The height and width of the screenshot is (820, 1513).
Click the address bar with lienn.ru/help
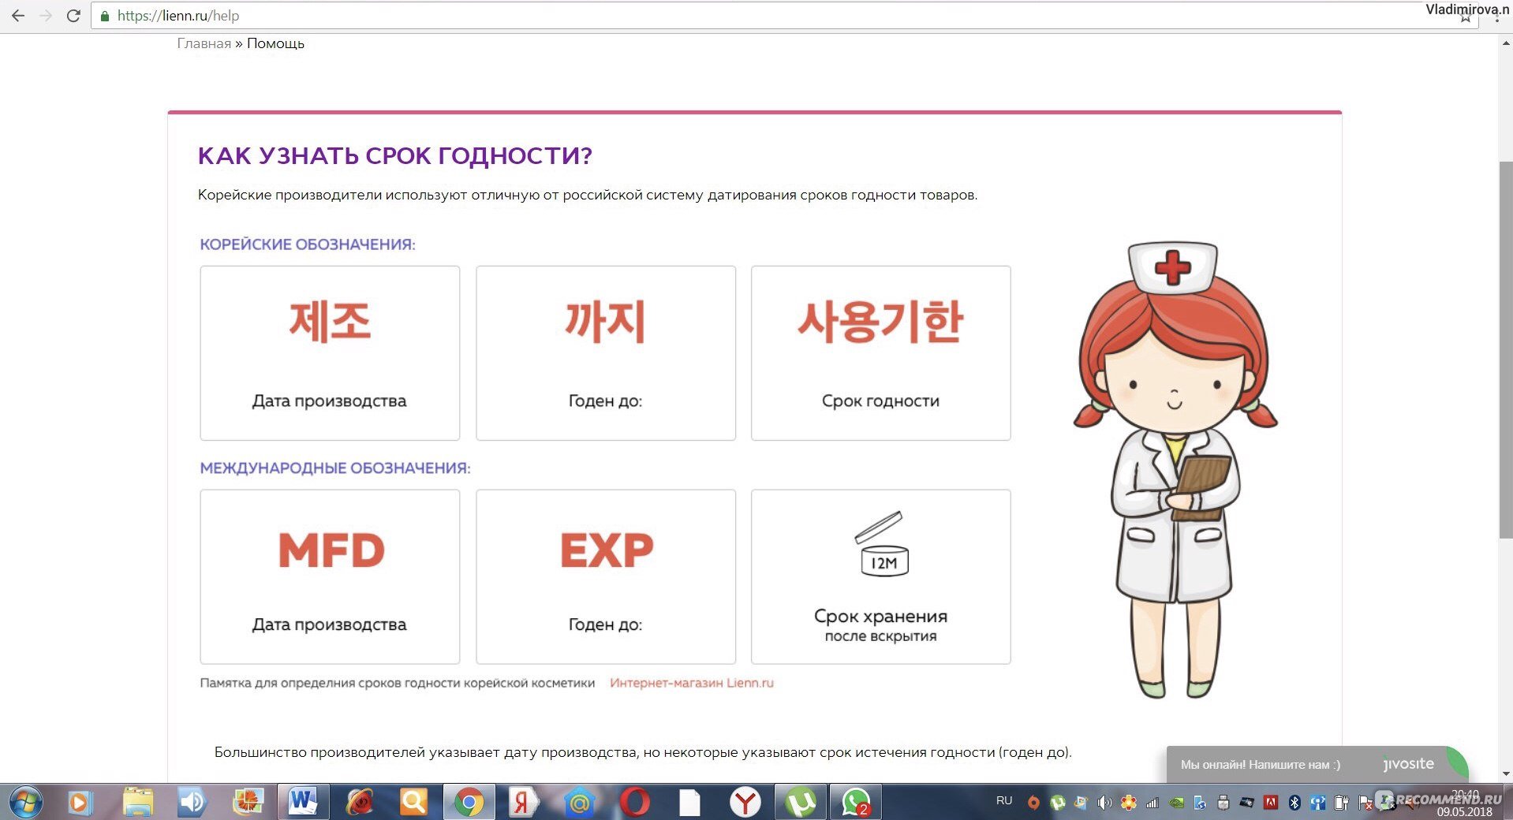point(710,16)
